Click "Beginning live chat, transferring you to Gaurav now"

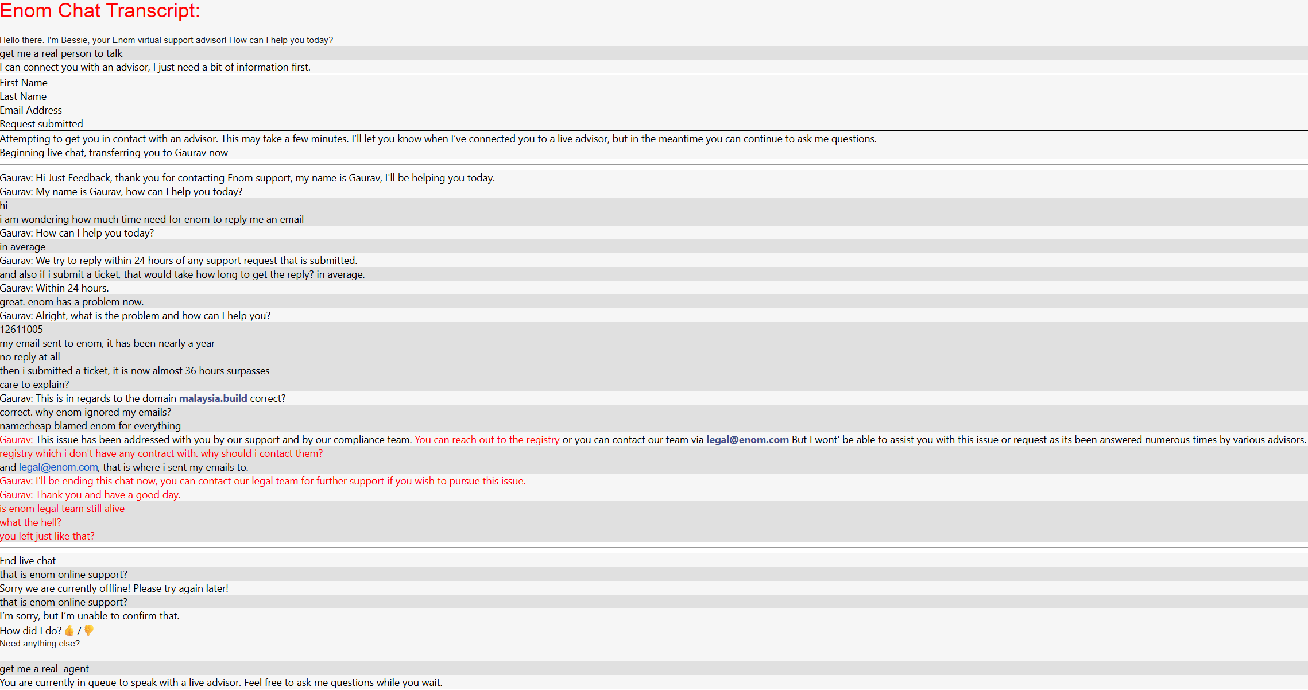pyautogui.click(x=114, y=153)
